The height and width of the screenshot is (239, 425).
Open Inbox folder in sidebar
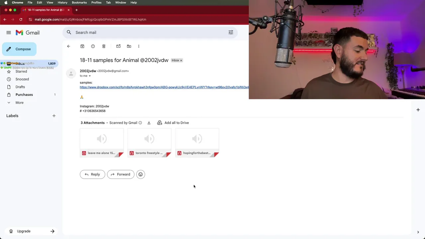pyautogui.click(x=30, y=63)
